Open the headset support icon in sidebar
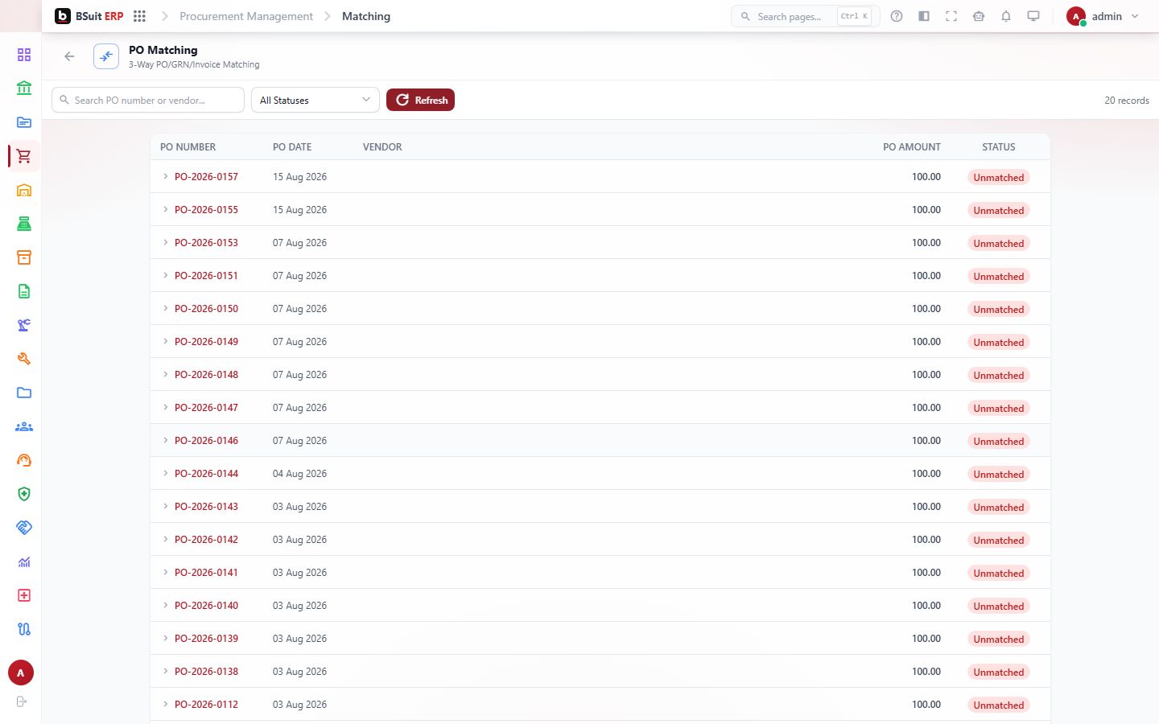 pyautogui.click(x=24, y=460)
